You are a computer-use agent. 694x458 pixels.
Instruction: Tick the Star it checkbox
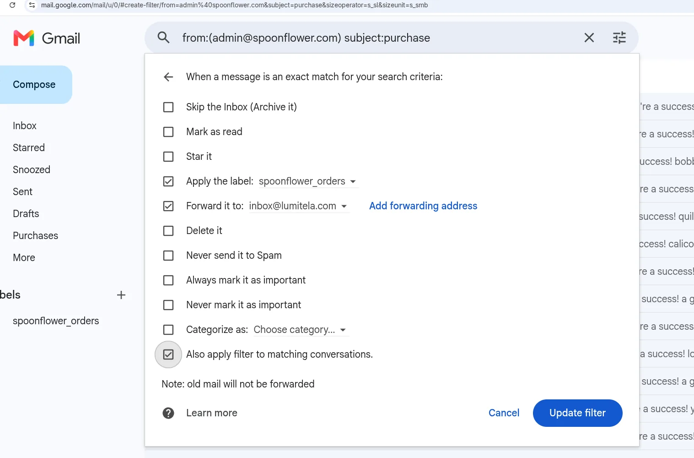(x=168, y=157)
